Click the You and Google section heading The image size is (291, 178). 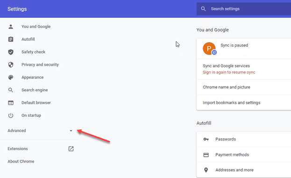[x=213, y=30]
